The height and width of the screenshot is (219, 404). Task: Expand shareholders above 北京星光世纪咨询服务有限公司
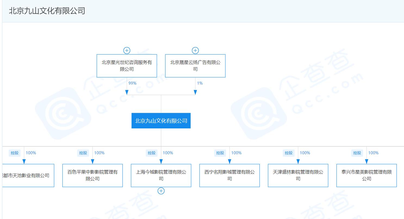(127, 50)
